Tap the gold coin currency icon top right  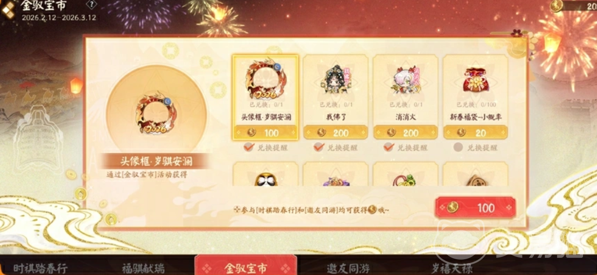click(x=556, y=5)
